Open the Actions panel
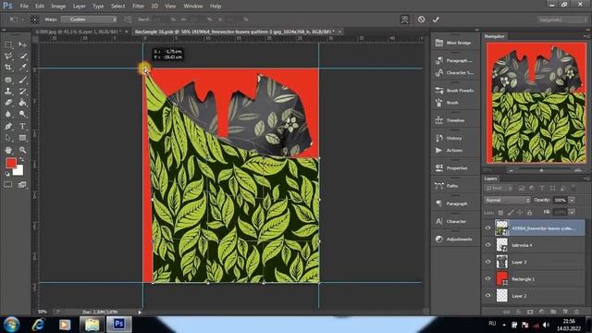 click(x=450, y=150)
